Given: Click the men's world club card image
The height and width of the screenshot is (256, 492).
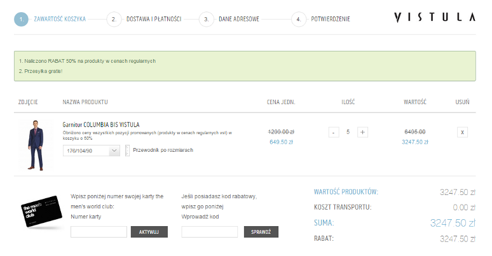Looking at the screenshot, I should (x=41, y=211).
